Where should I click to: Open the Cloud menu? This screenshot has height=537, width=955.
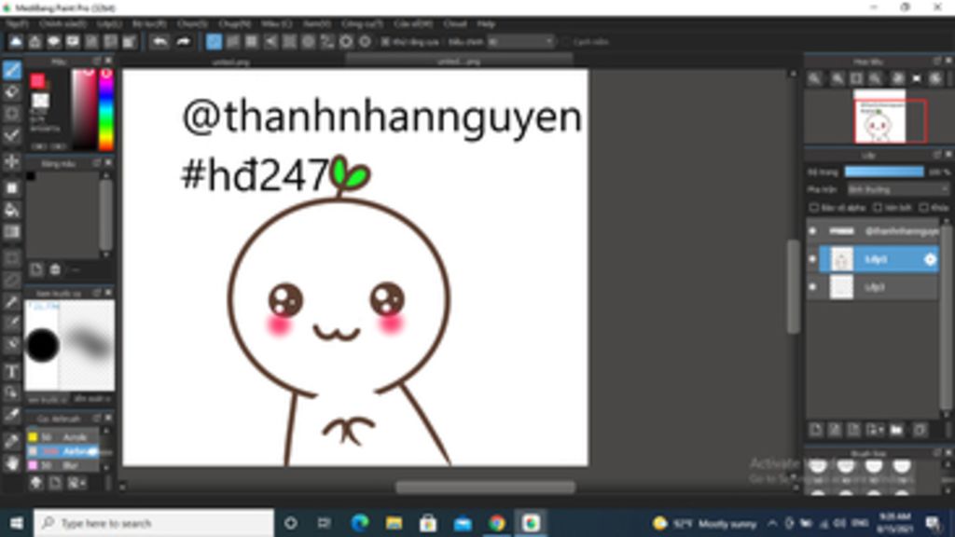(455, 23)
